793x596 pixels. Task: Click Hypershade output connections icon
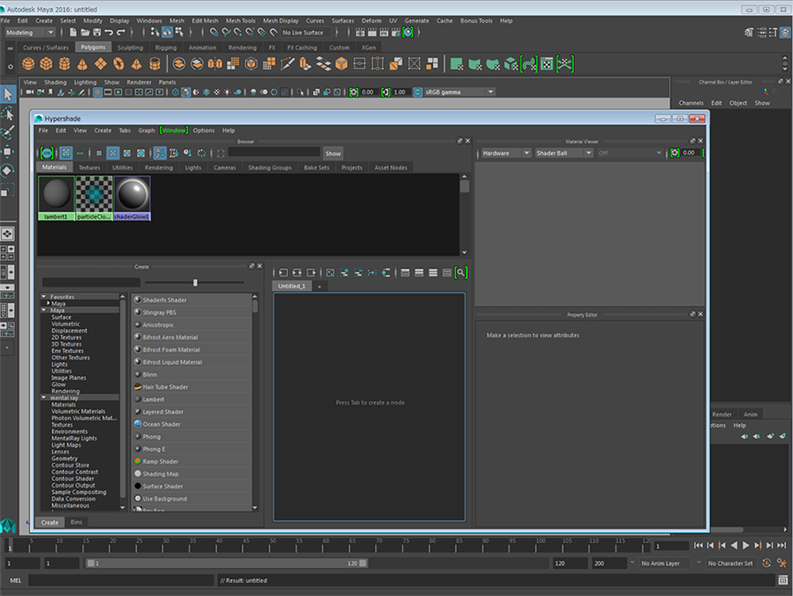(x=311, y=273)
